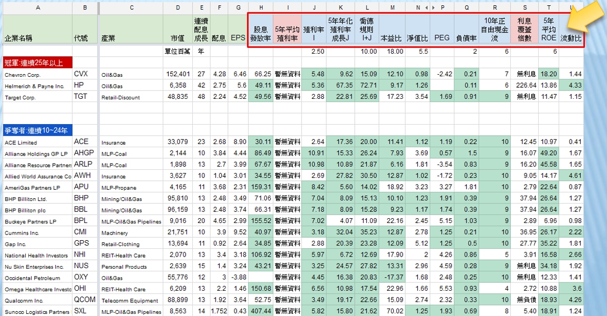Click ticker cell TGT
Screen dimensions: 607x316
click(85, 96)
